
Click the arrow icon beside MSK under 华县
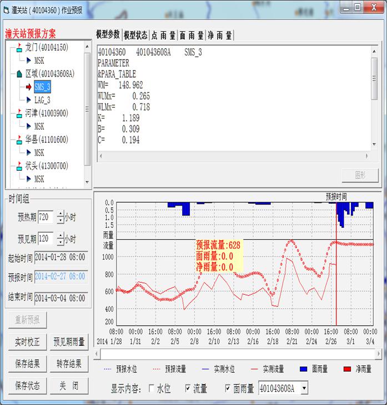tap(28, 153)
